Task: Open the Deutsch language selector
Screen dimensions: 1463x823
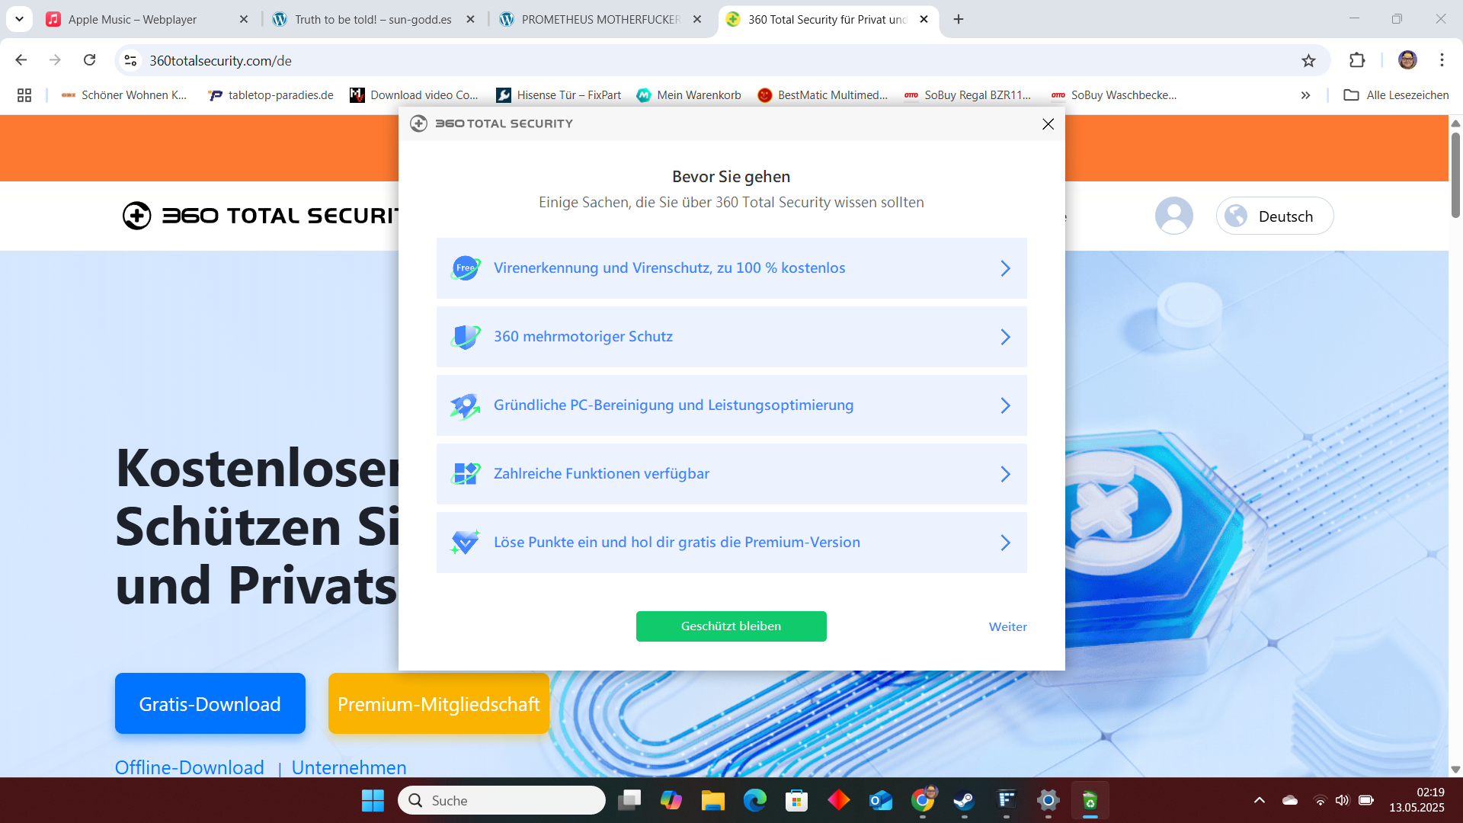Action: click(x=1275, y=216)
